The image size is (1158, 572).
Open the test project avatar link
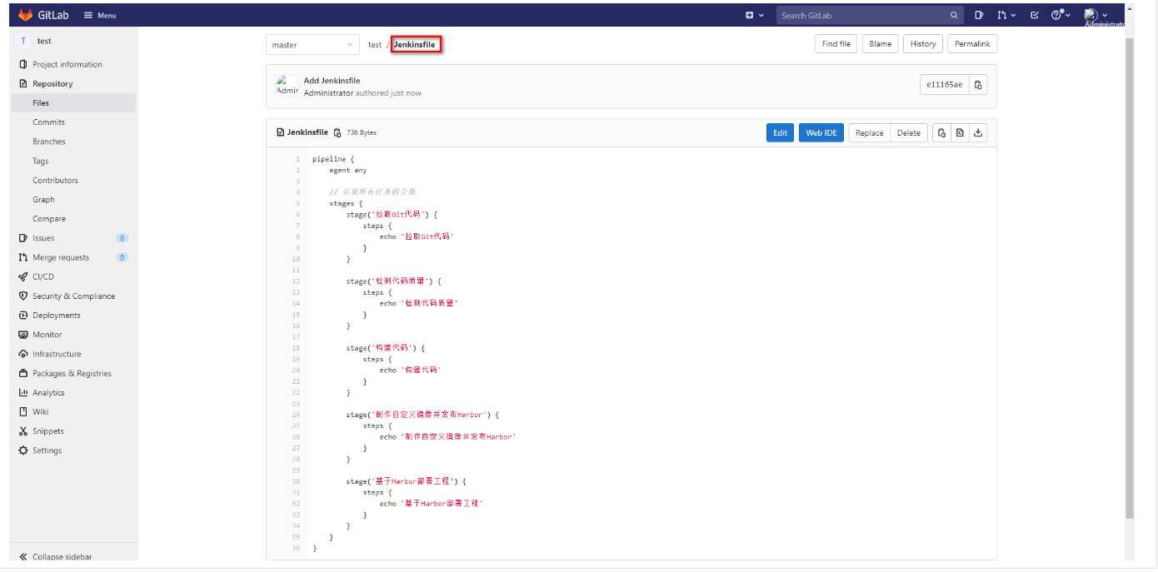point(23,41)
